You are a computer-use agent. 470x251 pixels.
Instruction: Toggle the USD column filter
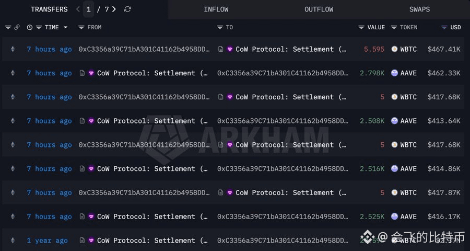(x=444, y=27)
